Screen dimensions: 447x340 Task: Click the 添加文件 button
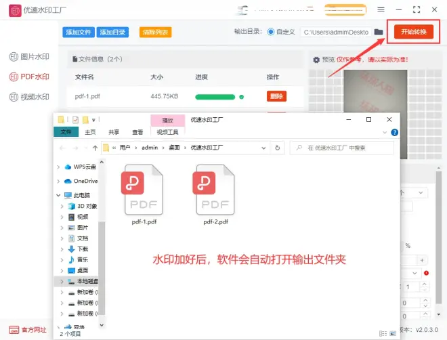79,32
